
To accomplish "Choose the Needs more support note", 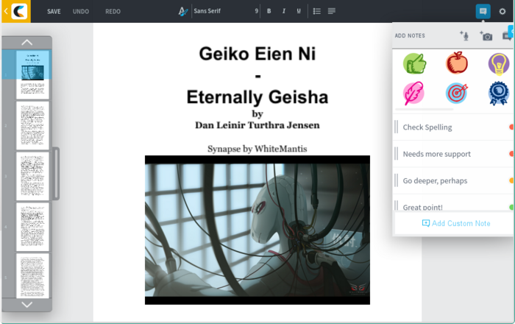I will [x=454, y=154].
